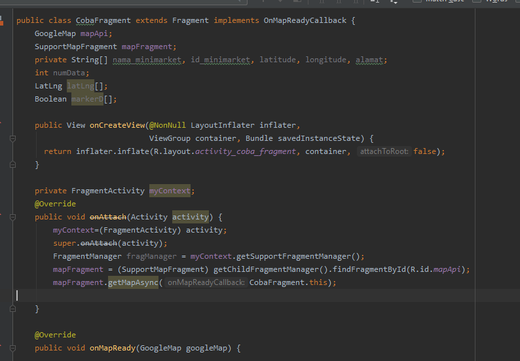This screenshot has height=361, width=520.
Task: Click the highlighted latLng array name
Action: point(81,86)
